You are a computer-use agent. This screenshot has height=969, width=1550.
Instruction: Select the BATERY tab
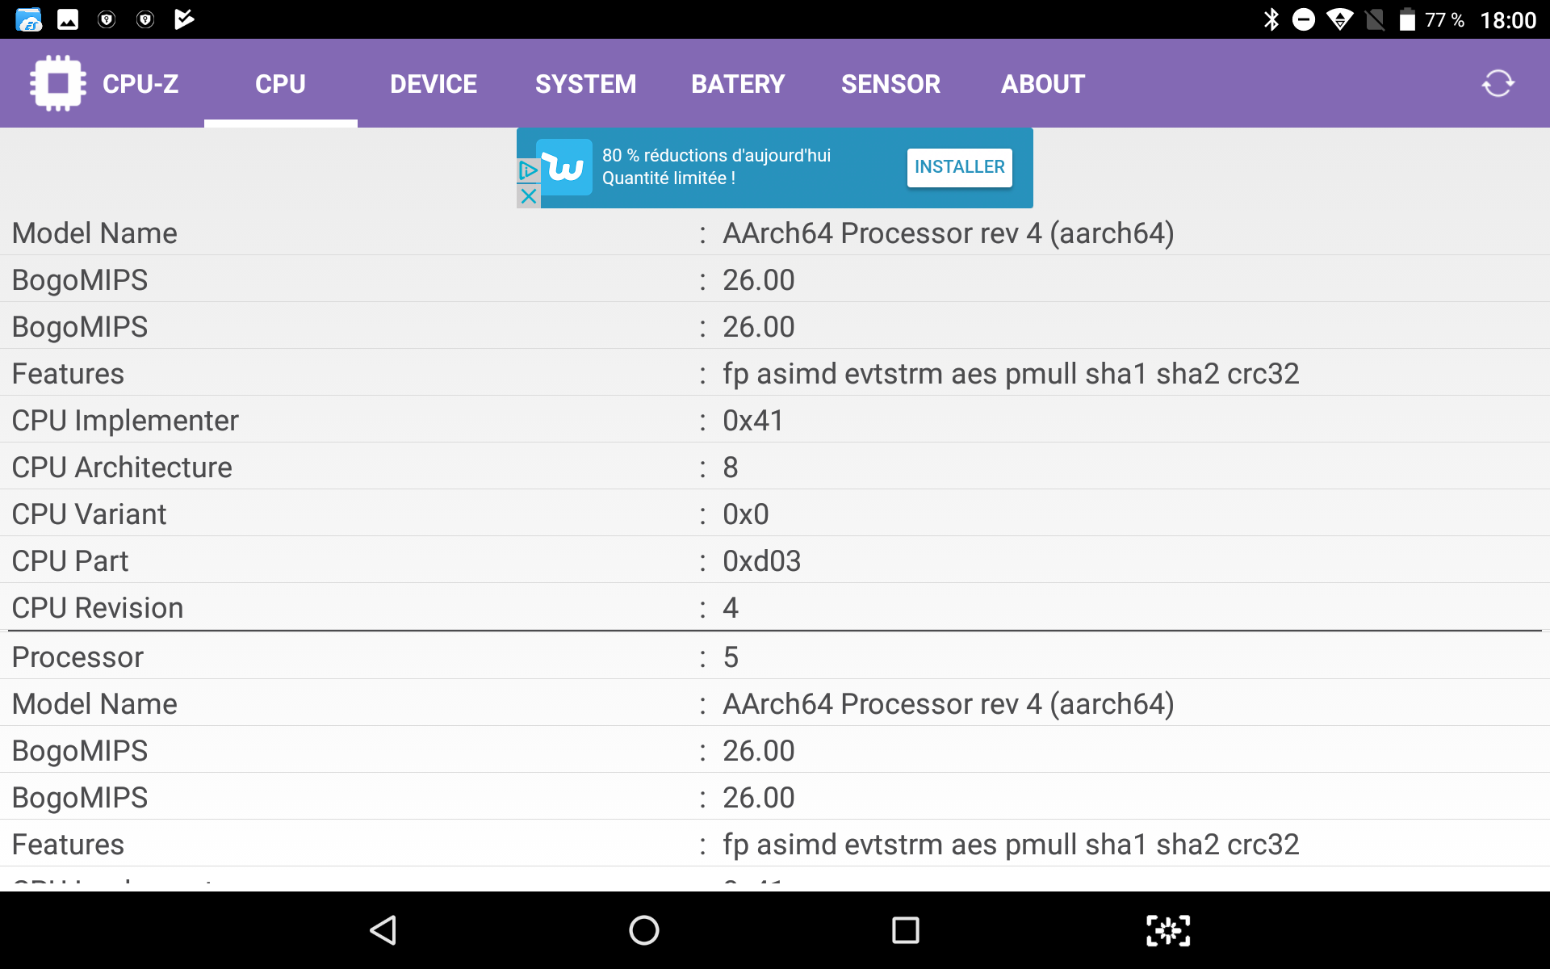(737, 84)
